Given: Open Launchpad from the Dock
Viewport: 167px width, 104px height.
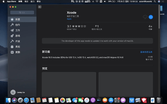Looking at the screenshot, I should (x=20, y=100).
